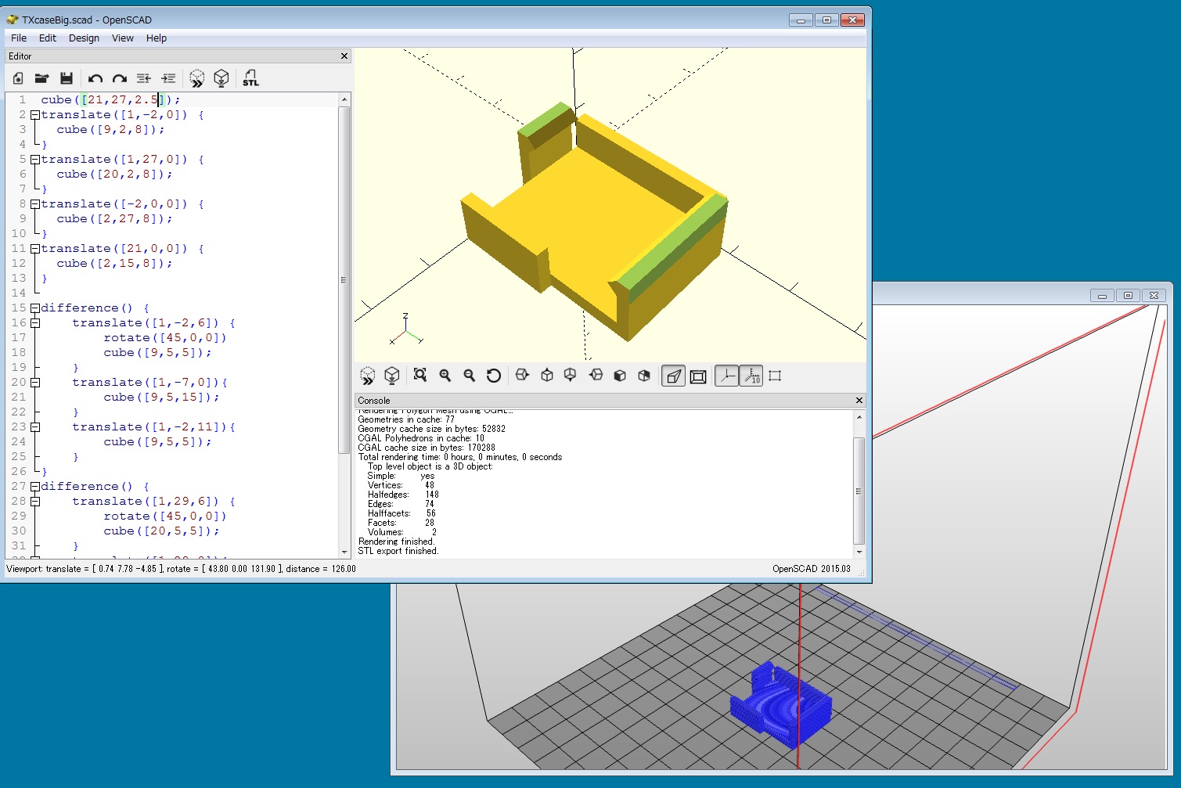Toggle Show Edges button

776,376
